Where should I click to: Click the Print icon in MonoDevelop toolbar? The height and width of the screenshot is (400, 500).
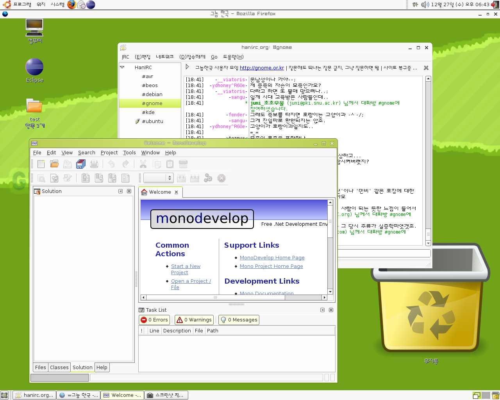(x=94, y=164)
